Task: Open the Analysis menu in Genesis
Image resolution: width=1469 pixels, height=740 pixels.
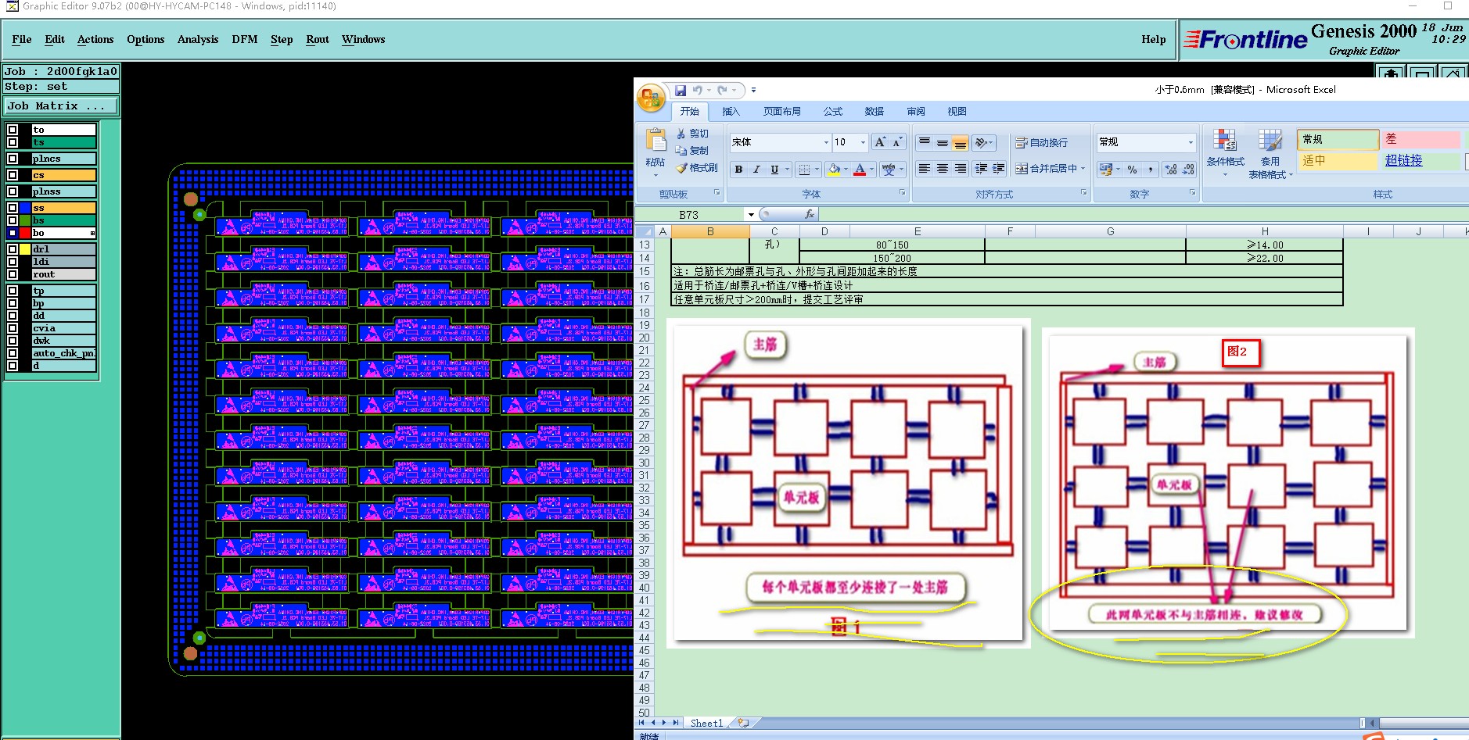Action: coord(198,39)
